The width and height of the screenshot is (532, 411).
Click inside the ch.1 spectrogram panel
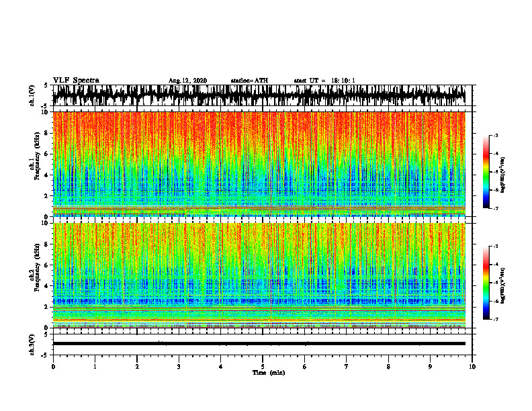point(259,164)
